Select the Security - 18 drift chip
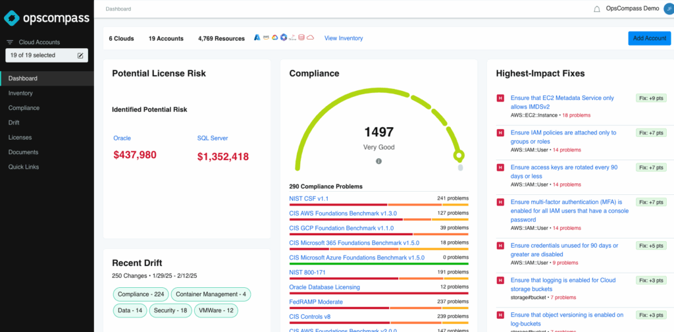674x332 pixels. (170, 310)
